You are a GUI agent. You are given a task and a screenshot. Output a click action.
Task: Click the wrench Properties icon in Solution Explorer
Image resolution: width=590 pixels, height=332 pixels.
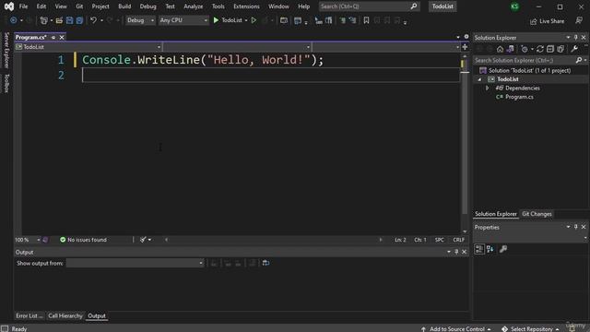coord(574,49)
